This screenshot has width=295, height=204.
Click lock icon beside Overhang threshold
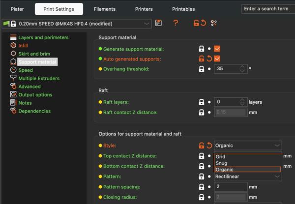[202, 69]
